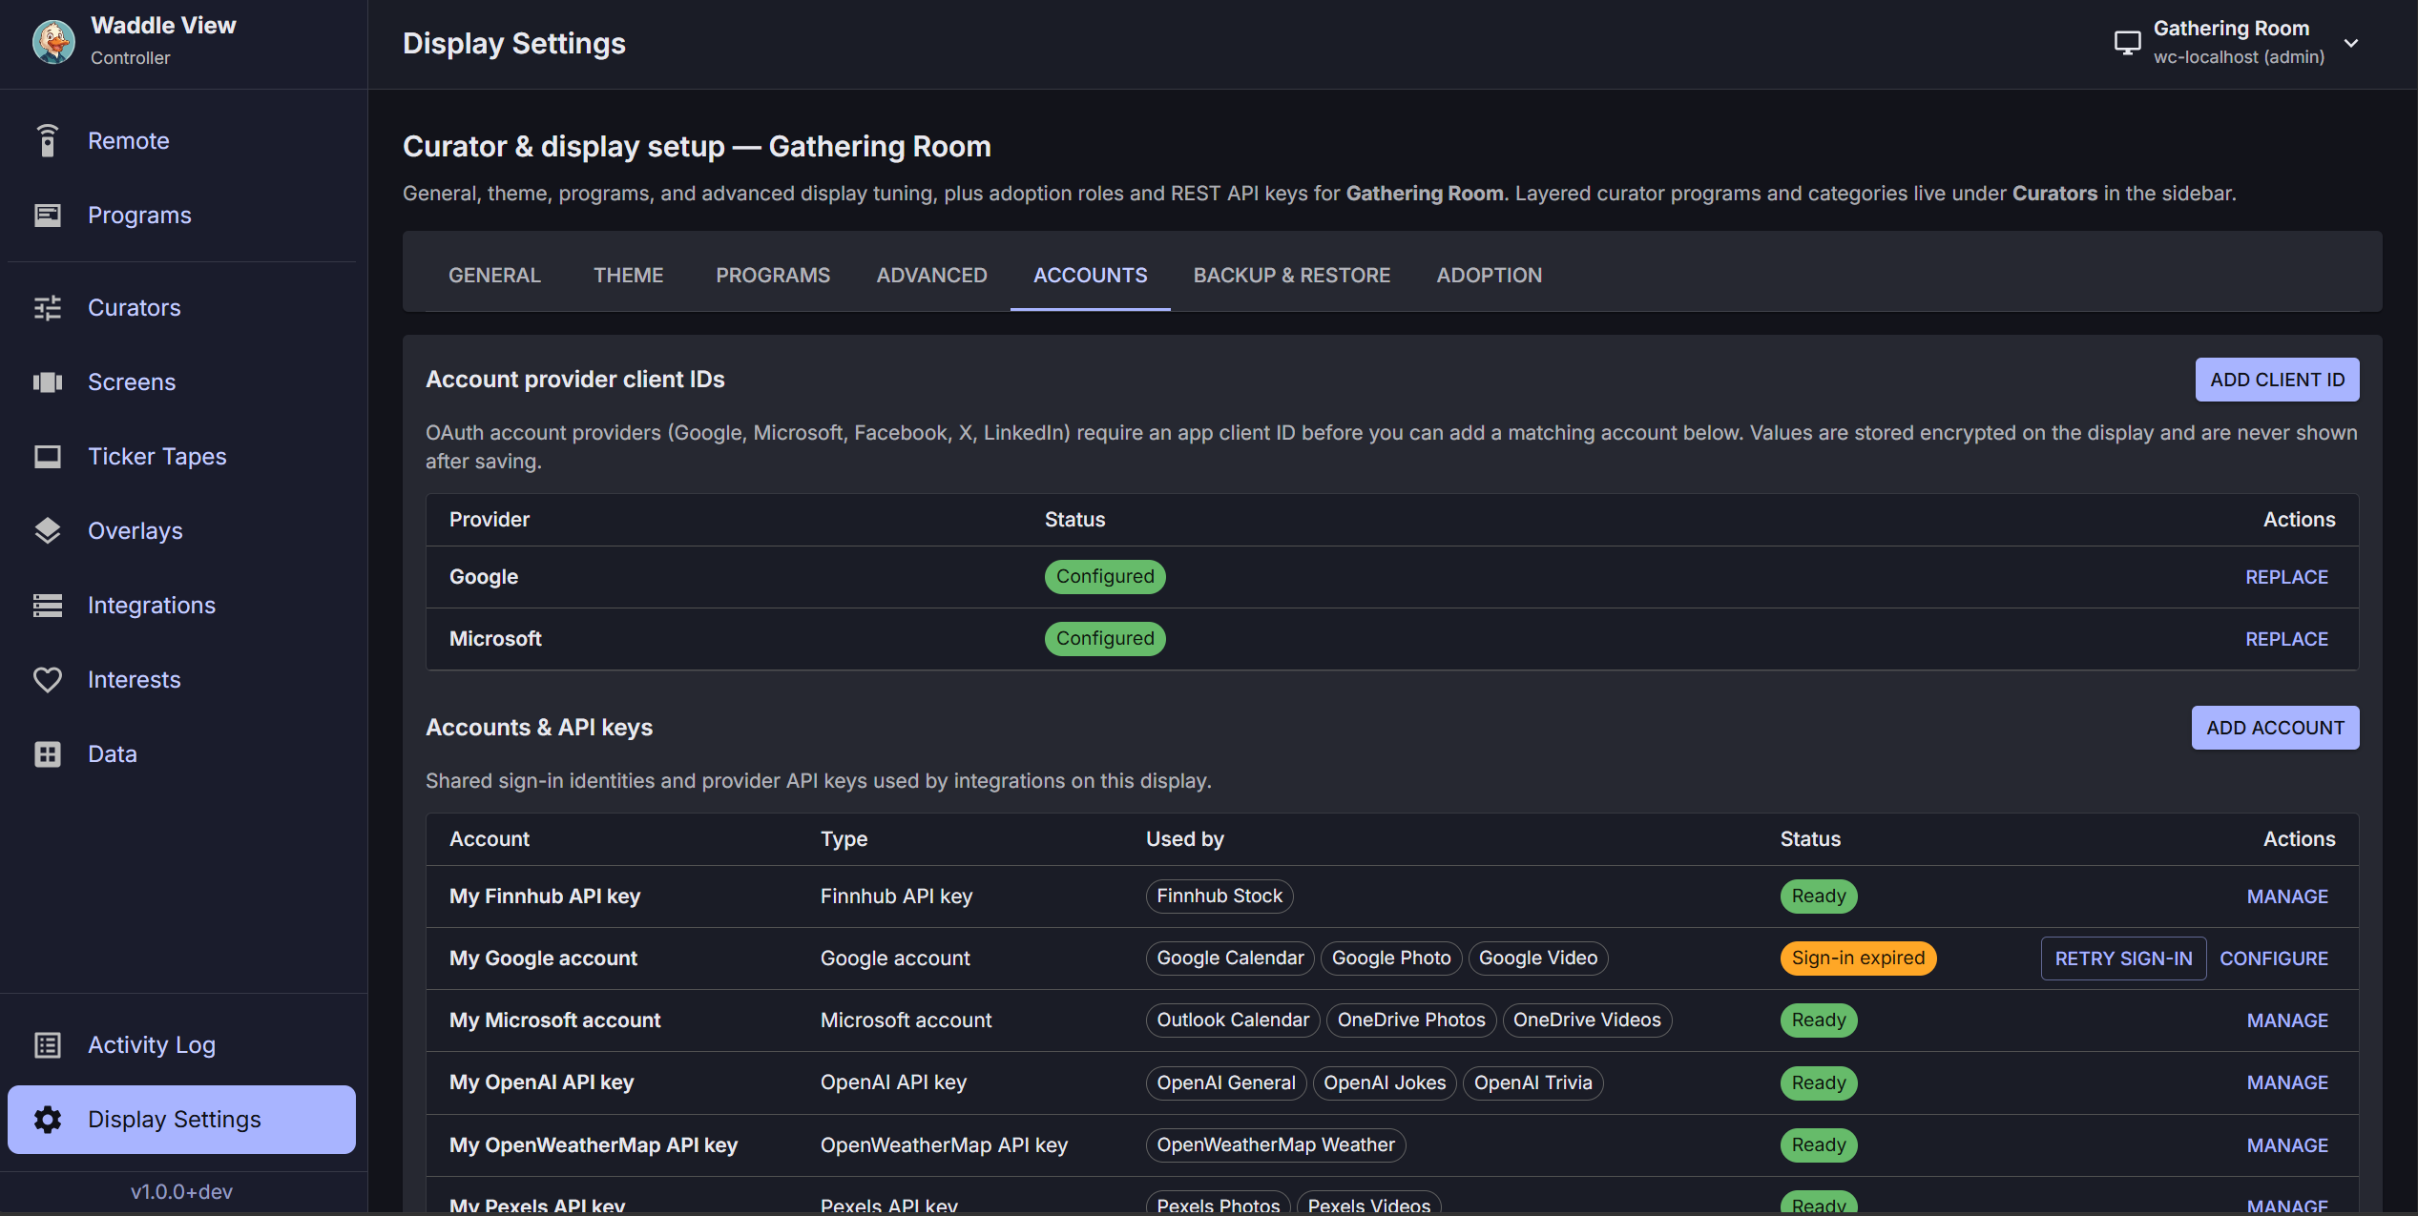The image size is (2418, 1216).
Task: Select the Accounts tab
Action: point(1090,275)
